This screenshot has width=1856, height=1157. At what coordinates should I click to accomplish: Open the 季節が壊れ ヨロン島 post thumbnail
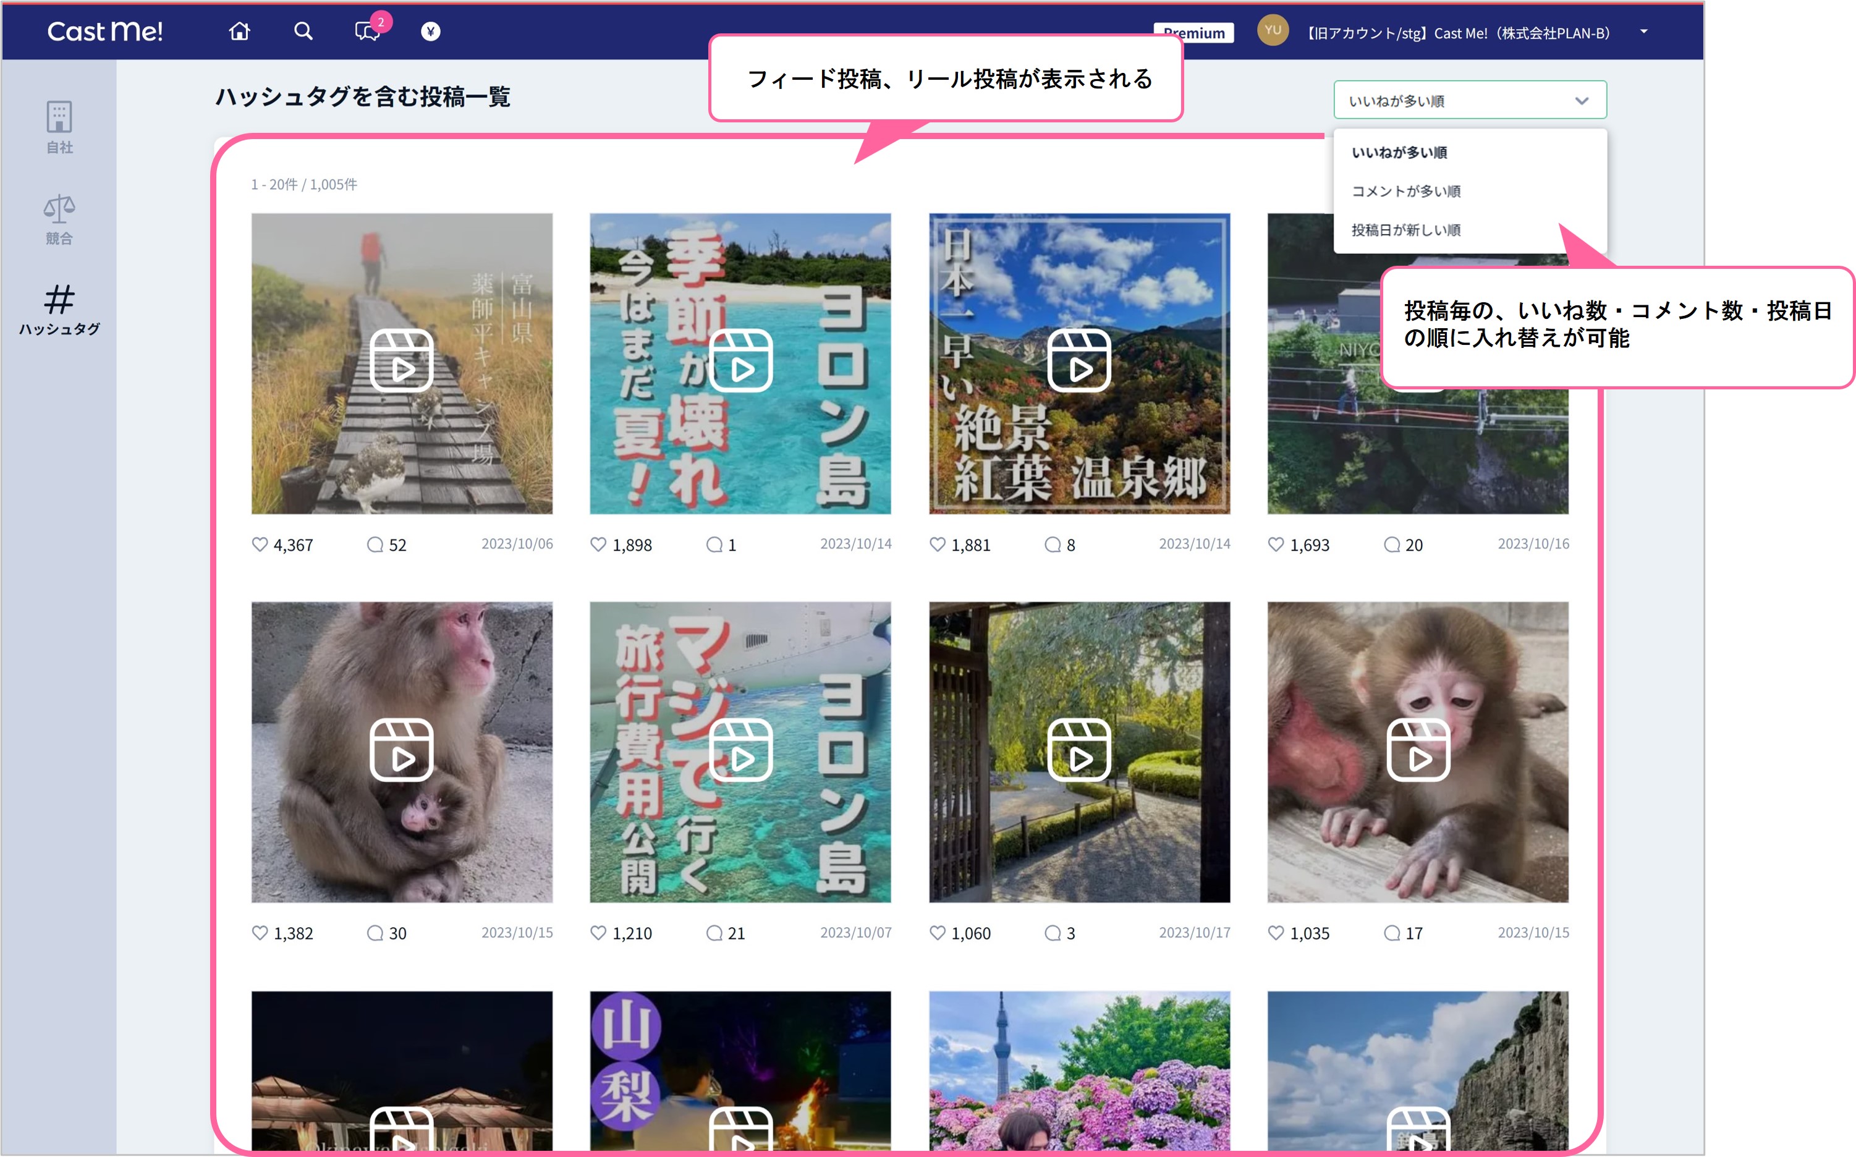click(740, 363)
